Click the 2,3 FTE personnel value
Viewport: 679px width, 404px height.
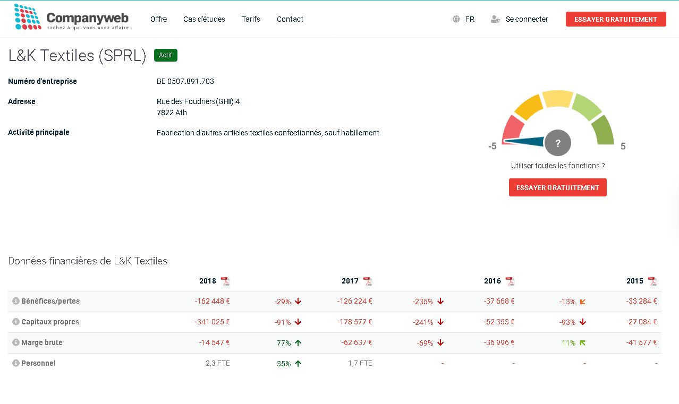[218, 363]
